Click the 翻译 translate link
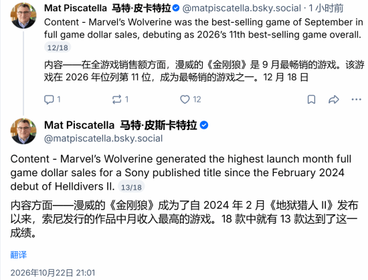The image size is (368, 280). [19, 255]
